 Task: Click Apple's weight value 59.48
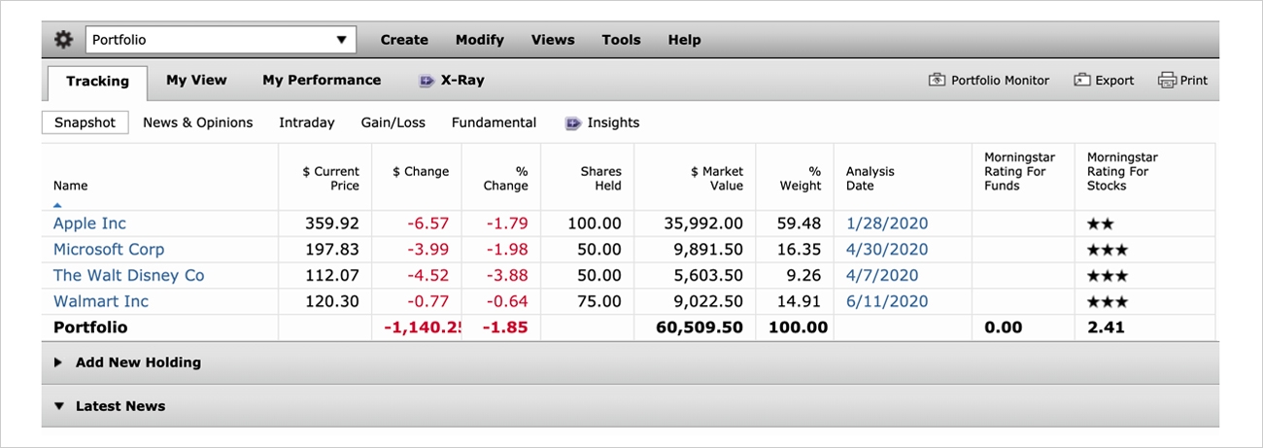799,224
